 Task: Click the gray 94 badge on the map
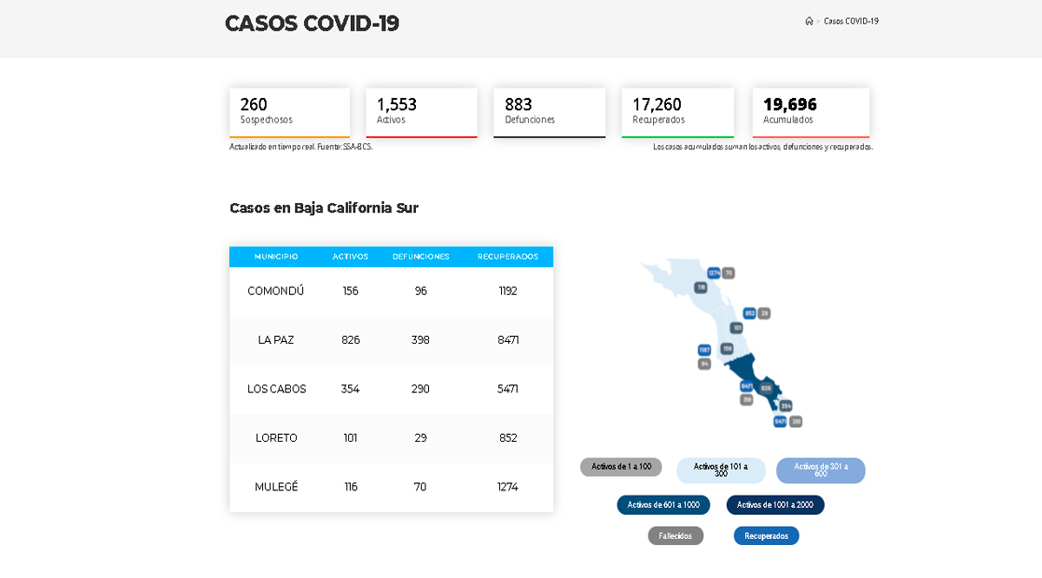(x=704, y=364)
